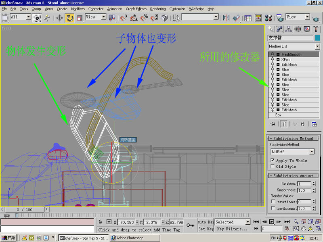Open the Display command panel
The image size is (323, 242).
click(307, 29)
